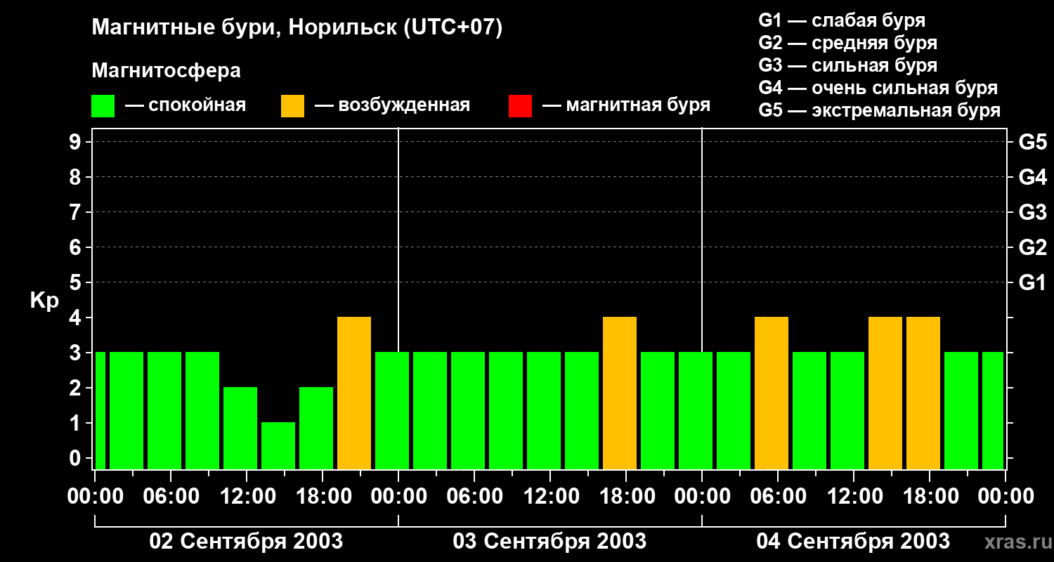The height and width of the screenshot is (562, 1054).
Task: Select the line "G2 — средняя буря"
Action: click(x=847, y=43)
